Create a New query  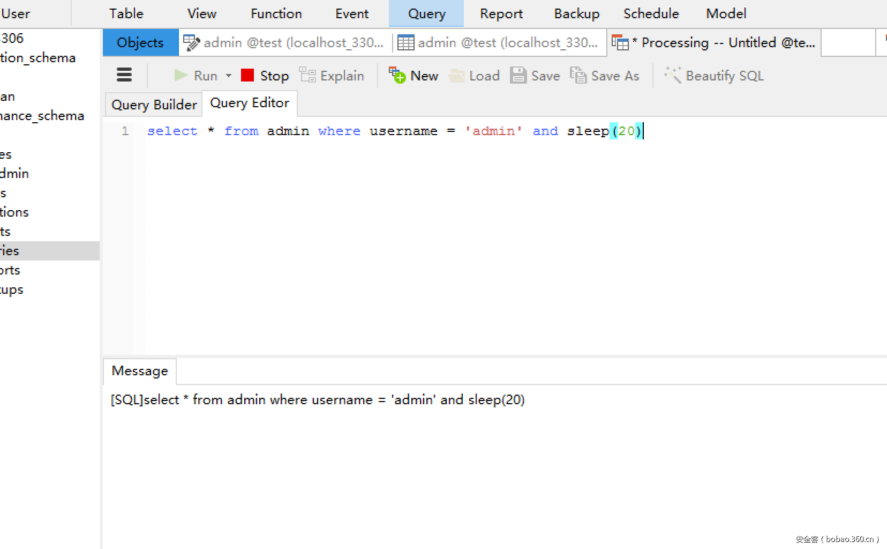pos(413,76)
